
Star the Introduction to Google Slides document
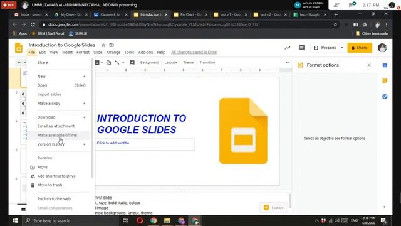pyautogui.click(x=103, y=45)
